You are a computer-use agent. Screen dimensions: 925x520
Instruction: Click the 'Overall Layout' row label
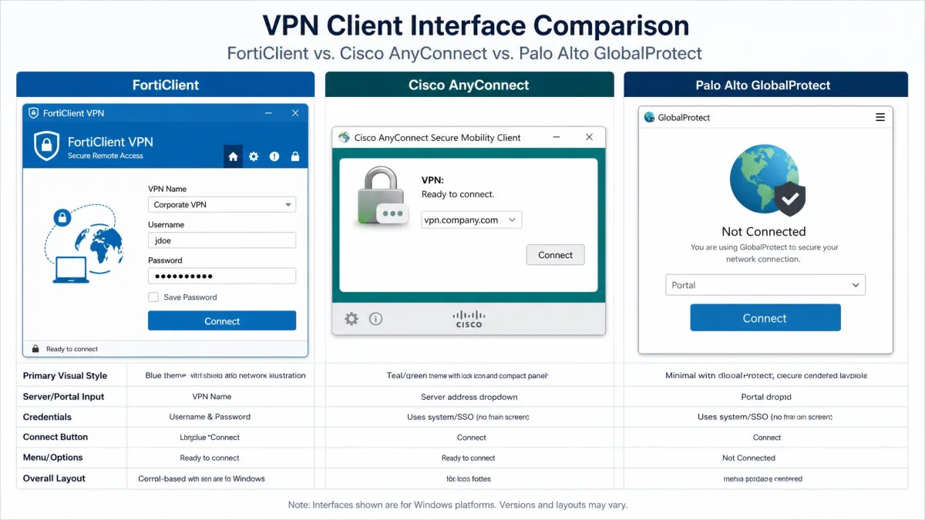[54, 478]
